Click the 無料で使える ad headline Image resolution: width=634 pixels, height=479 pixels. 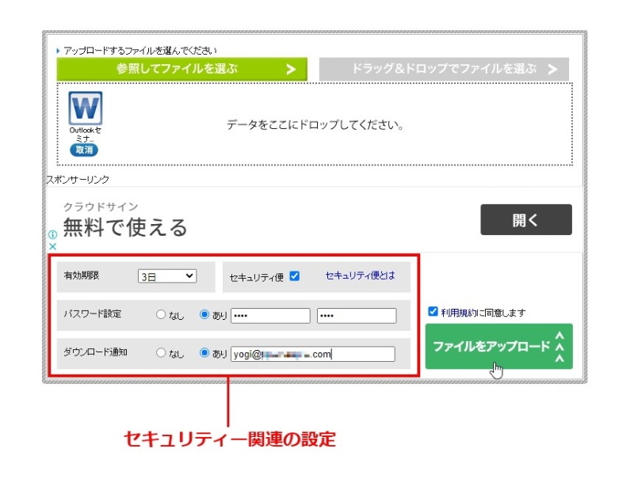click(x=125, y=226)
